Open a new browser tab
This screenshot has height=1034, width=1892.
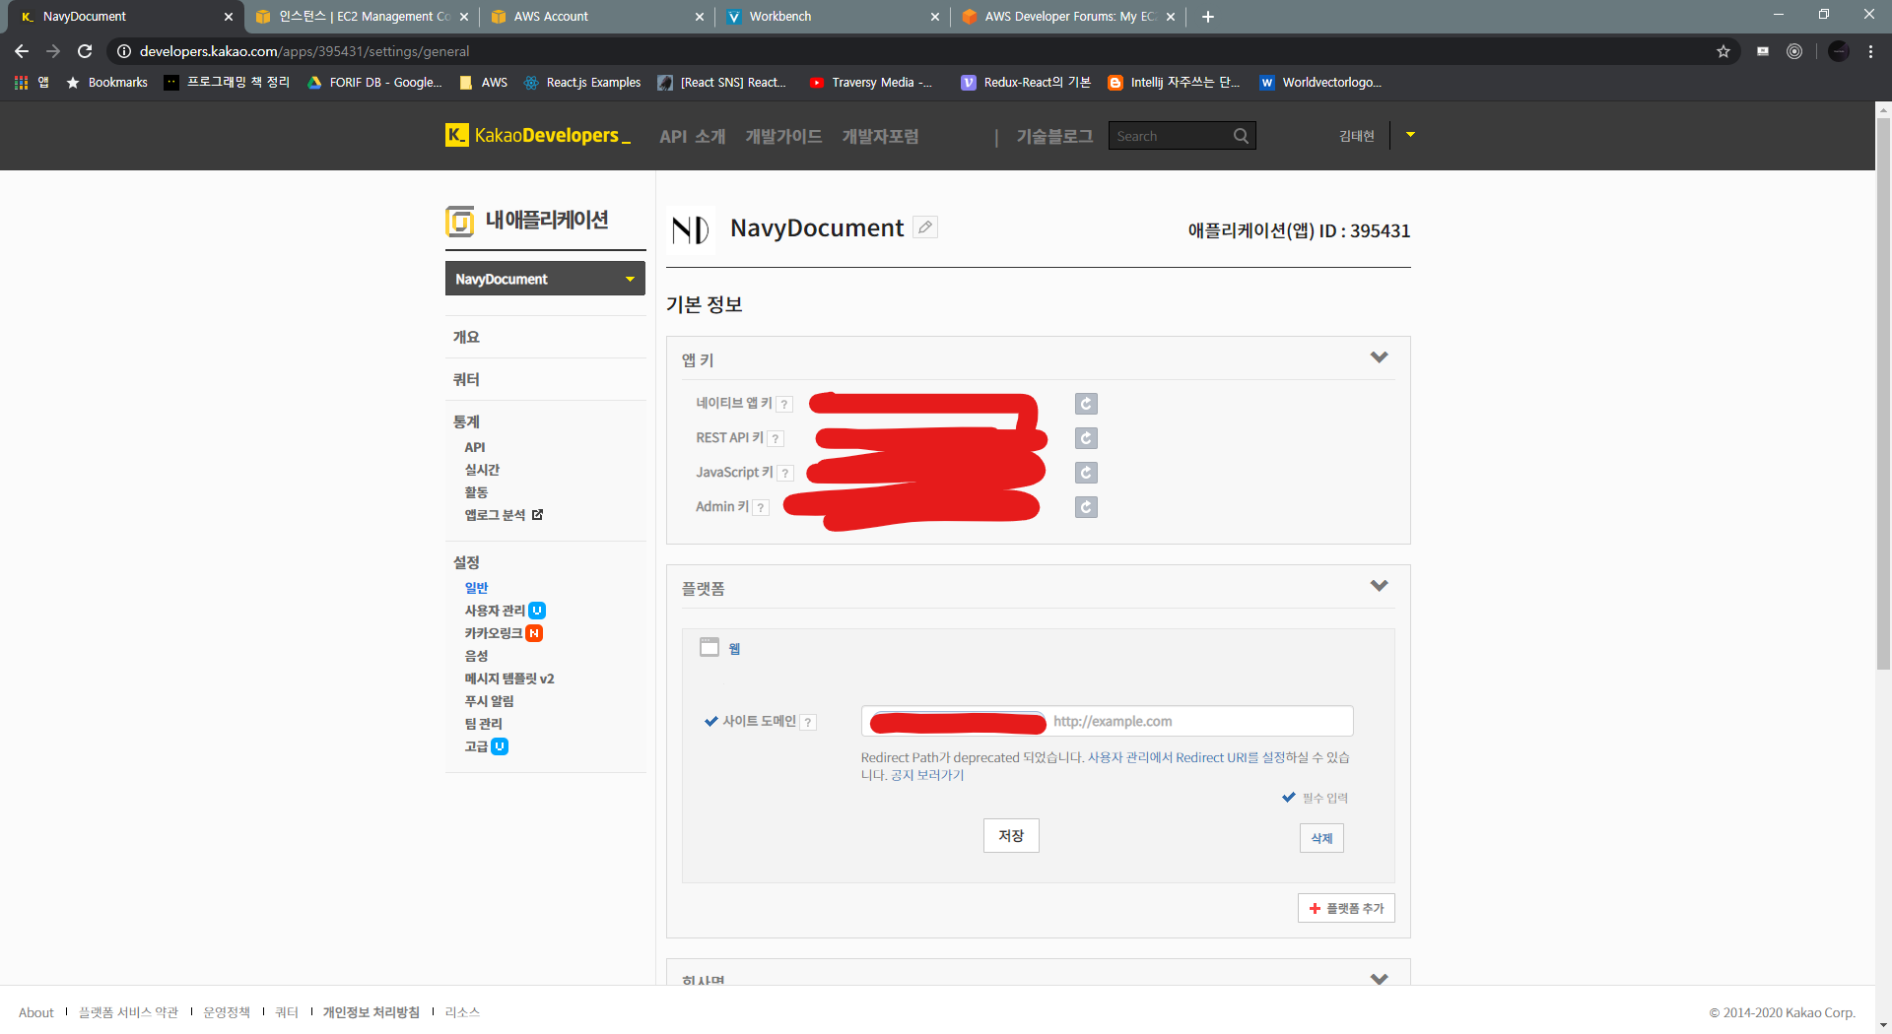tap(1208, 17)
